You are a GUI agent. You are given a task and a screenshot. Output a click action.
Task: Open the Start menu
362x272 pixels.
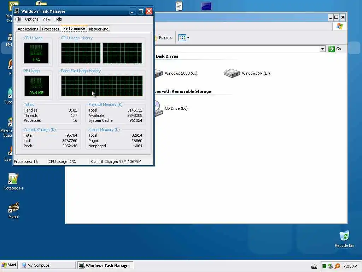[x=9, y=265]
